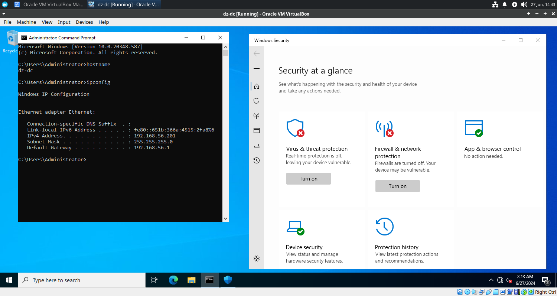Open host applications menu icon in top panel
557x296 pixels.
click(x=5, y=4)
